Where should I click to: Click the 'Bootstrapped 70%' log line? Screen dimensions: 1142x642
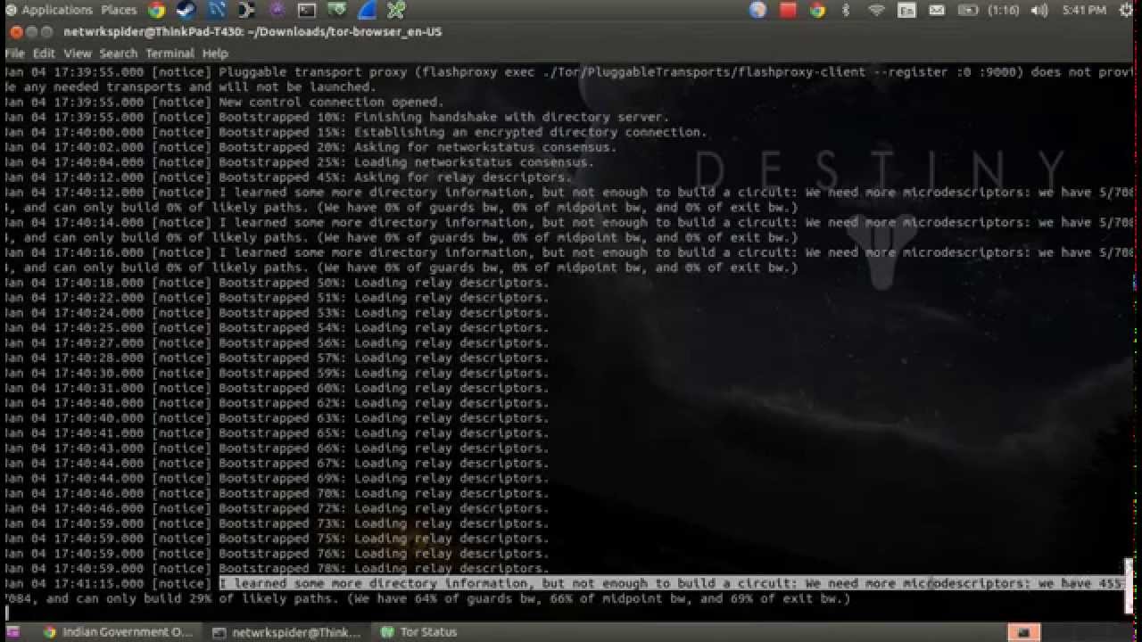tap(277, 493)
